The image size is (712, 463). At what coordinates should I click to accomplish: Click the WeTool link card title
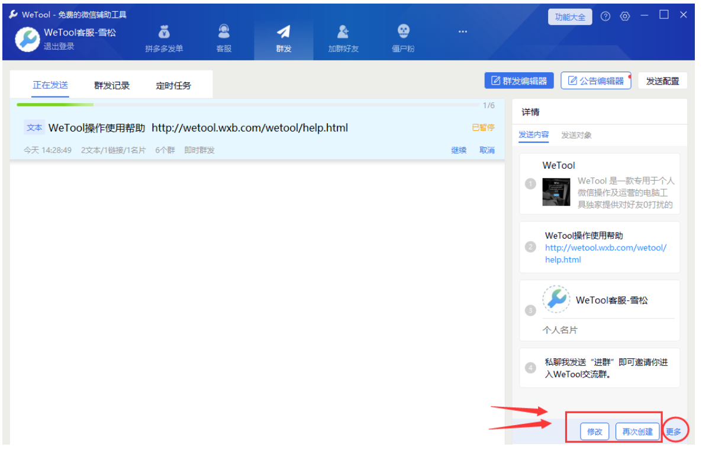(x=559, y=165)
